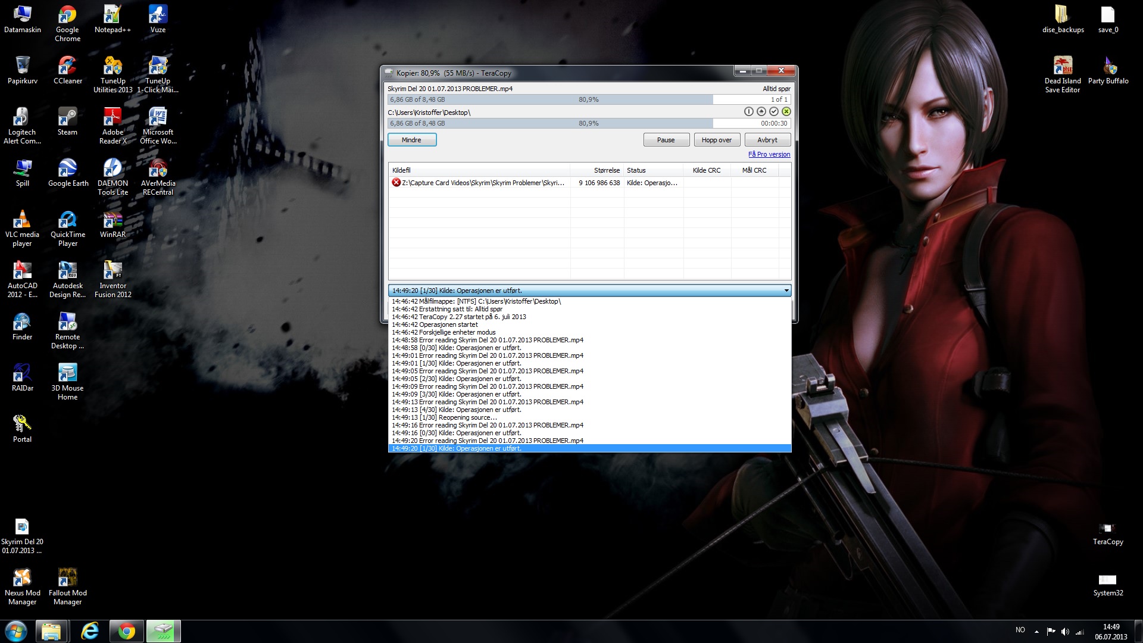Select the Z:\Capture Card Videos file row

[589, 183]
